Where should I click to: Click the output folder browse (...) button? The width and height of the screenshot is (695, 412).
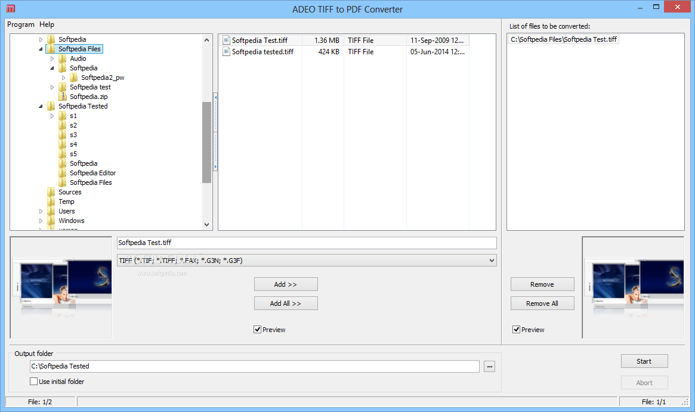tap(489, 366)
